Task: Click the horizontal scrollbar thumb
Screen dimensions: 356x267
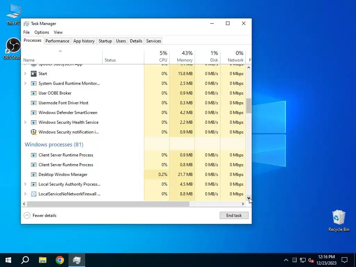Action: coord(108,204)
